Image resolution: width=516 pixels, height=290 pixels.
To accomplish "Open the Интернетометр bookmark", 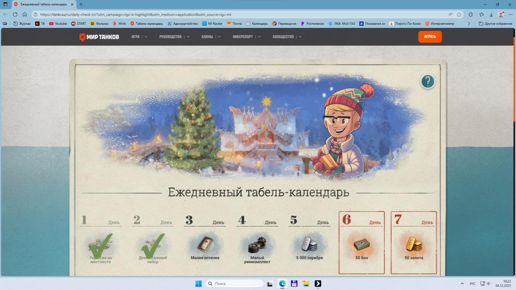I will (439, 24).
